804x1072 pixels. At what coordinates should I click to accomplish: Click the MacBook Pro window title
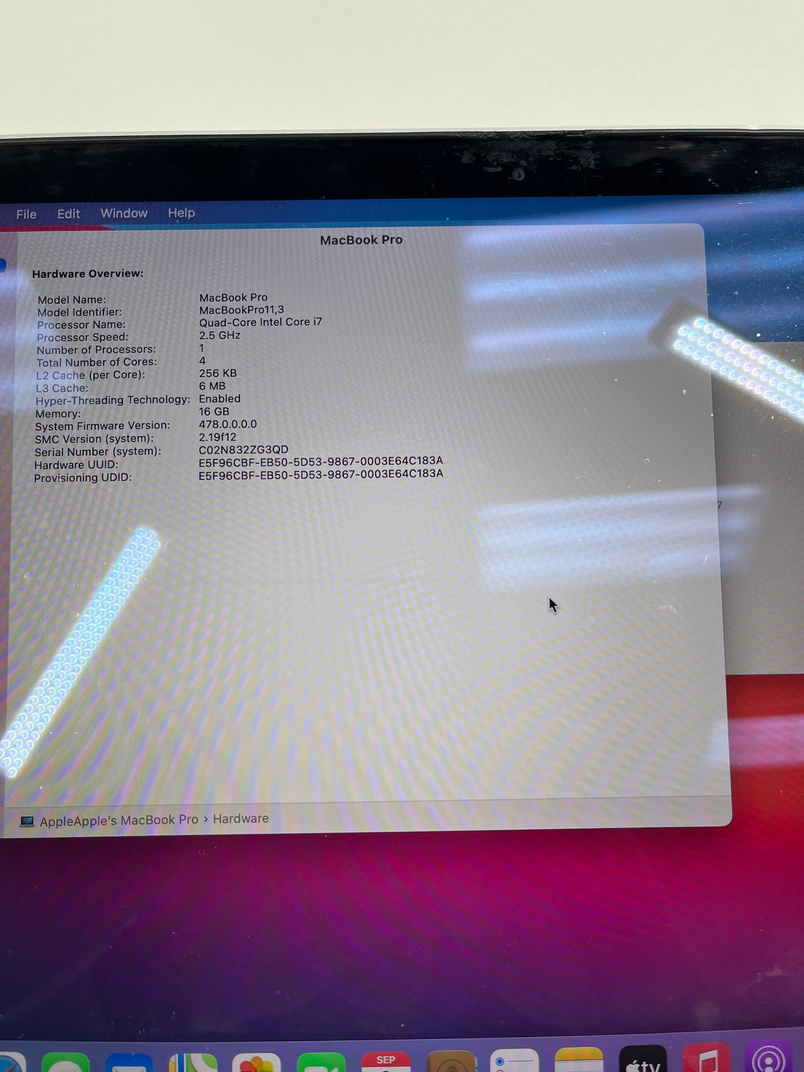pos(361,240)
